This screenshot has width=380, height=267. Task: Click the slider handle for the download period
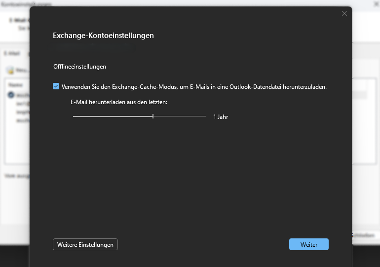153,116
